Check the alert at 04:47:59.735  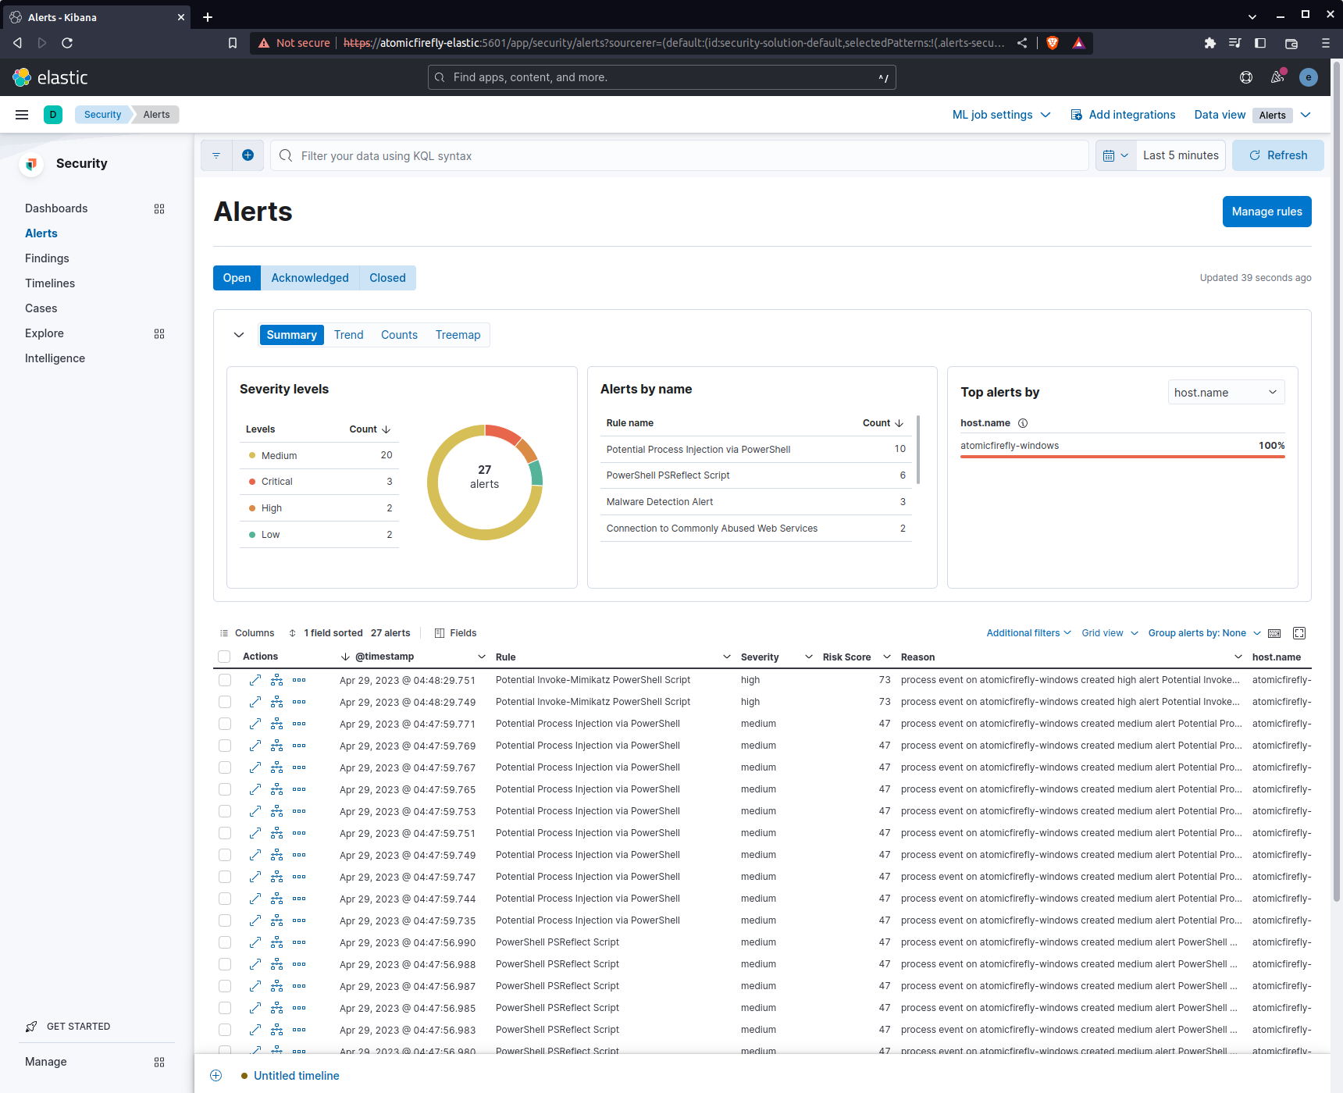225,920
